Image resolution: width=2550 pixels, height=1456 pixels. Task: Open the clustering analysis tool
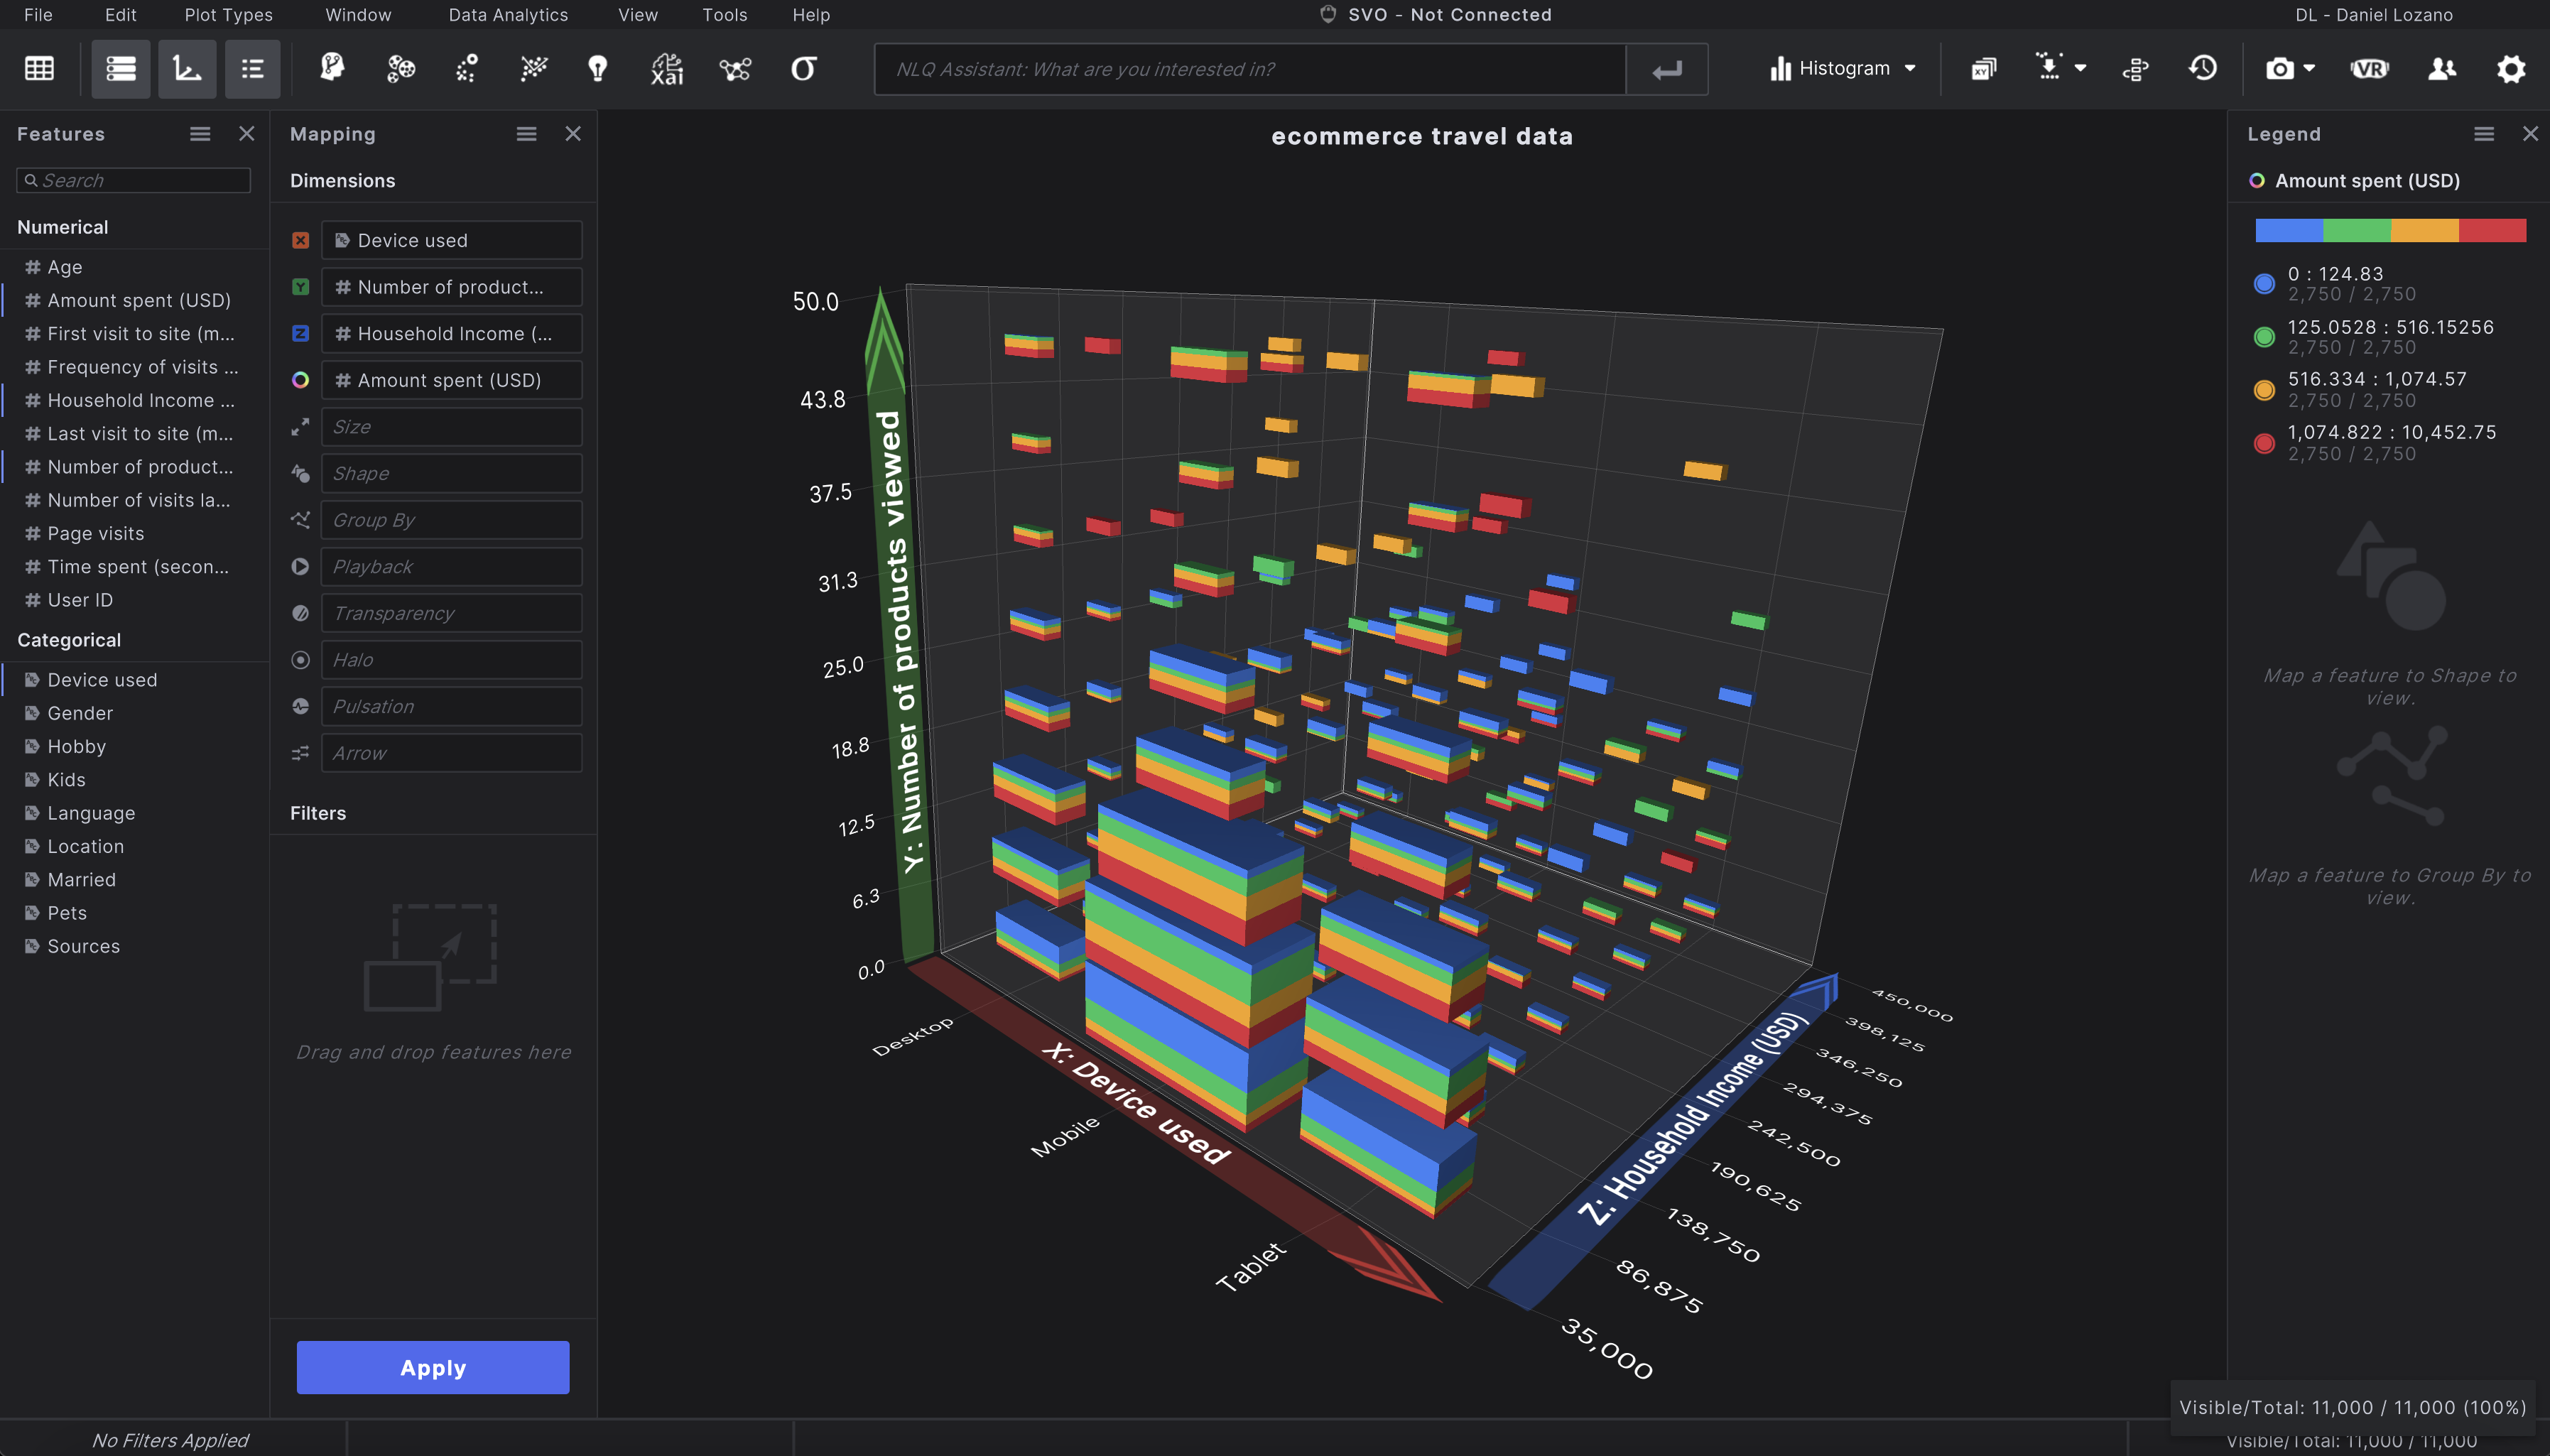[x=400, y=69]
